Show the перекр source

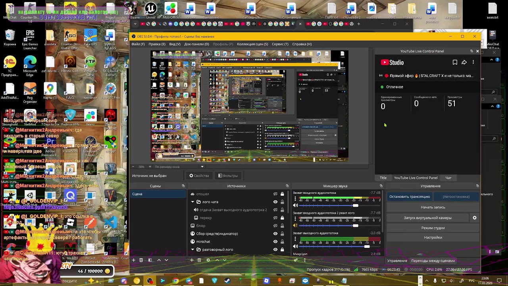coord(275,218)
